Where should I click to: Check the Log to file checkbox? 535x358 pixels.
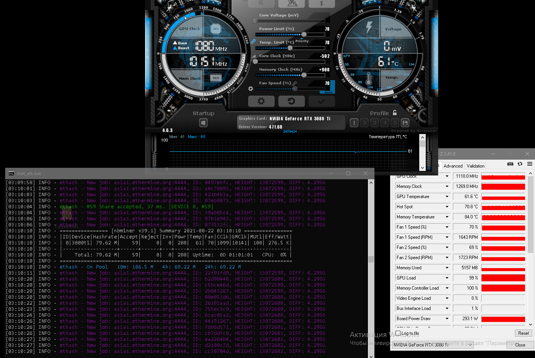[398, 333]
